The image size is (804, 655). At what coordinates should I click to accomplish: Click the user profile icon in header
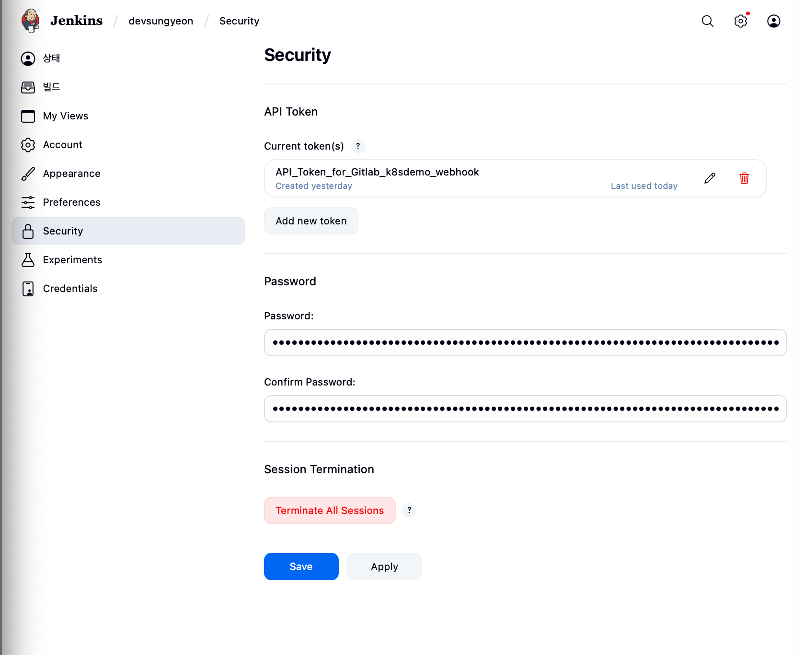tap(773, 21)
